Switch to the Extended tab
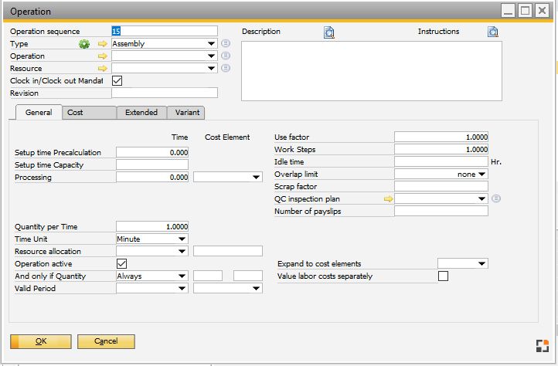 [x=141, y=113]
